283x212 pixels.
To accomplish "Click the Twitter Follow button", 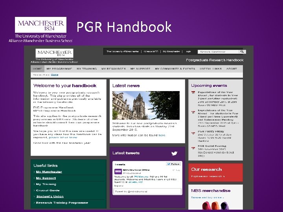I will coord(173,164).
